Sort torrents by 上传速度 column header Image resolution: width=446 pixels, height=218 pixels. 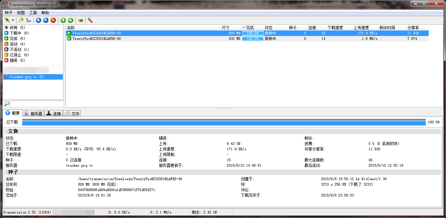click(361, 28)
